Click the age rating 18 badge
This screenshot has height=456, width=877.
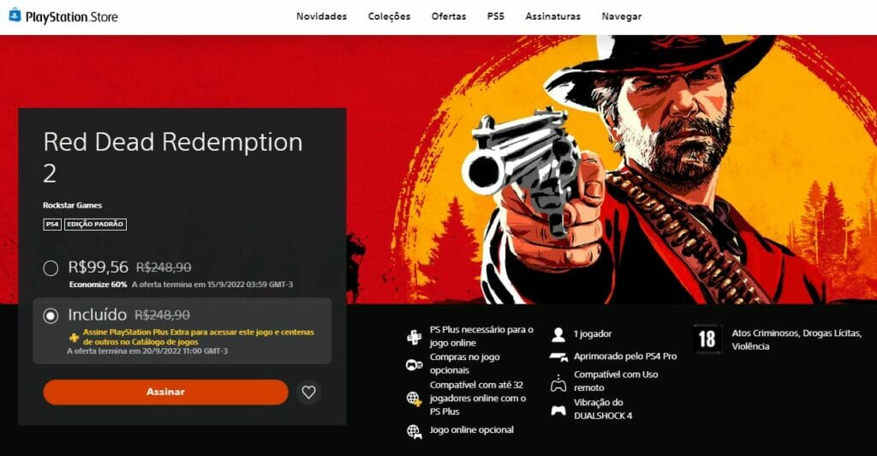pyautogui.click(x=707, y=339)
